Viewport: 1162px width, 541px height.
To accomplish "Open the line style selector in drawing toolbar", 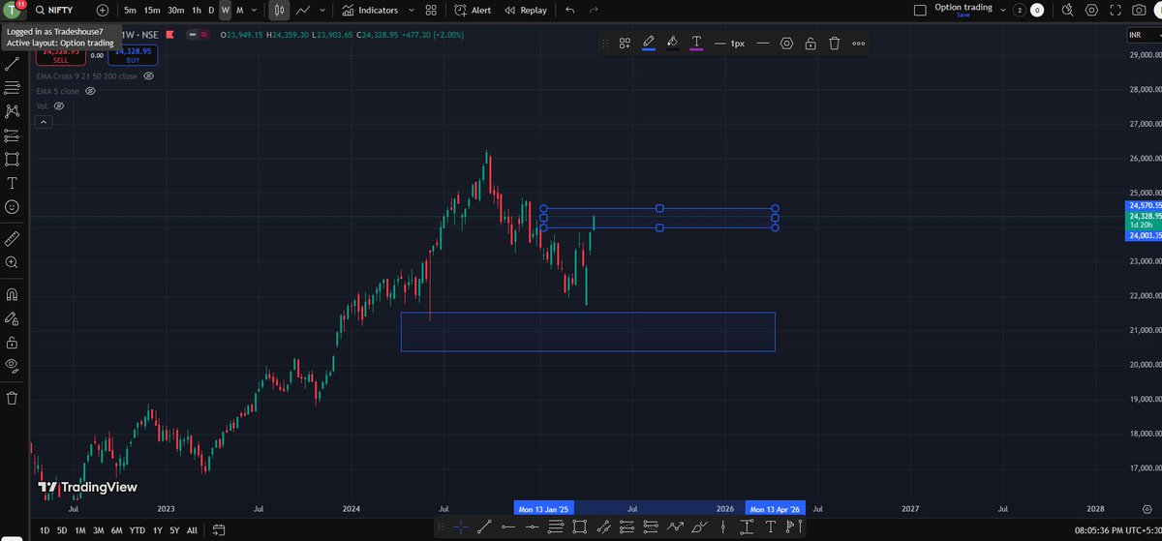I will (x=762, y=44).
